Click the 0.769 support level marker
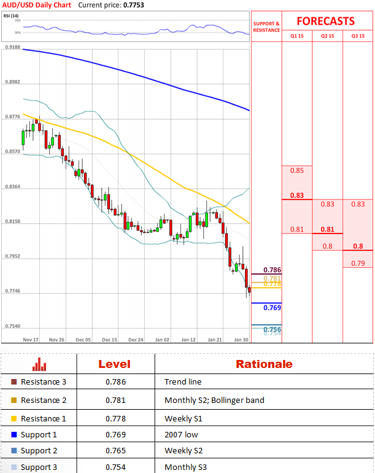 click(272, 308)
